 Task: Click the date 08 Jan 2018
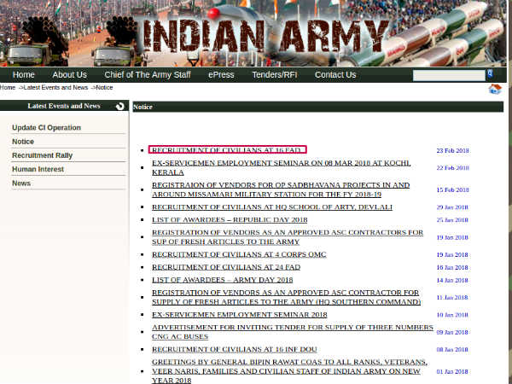tap(452, 349)
